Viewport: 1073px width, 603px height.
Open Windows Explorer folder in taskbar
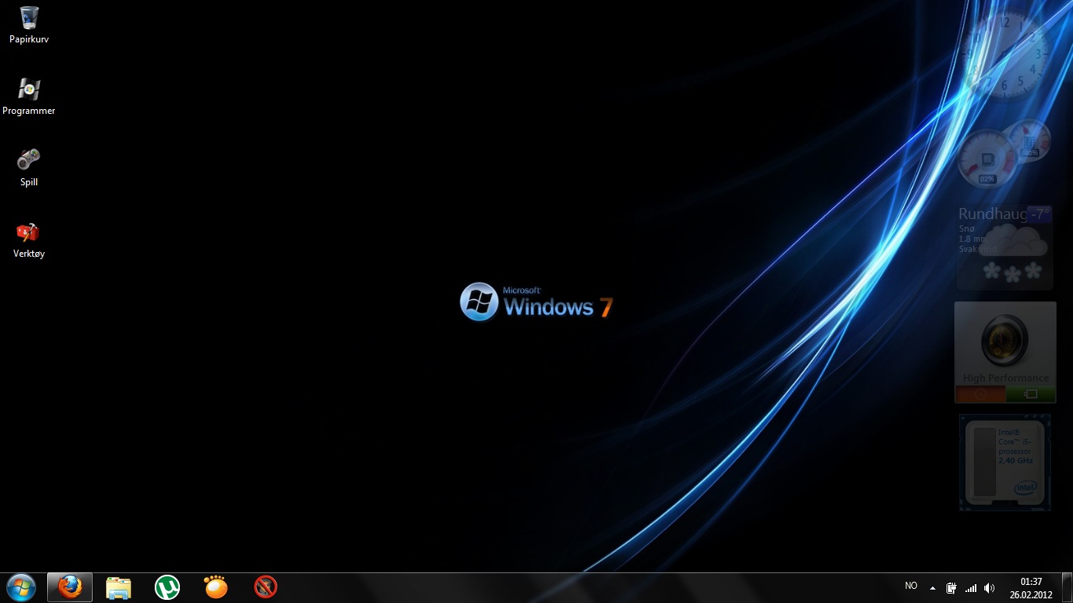pos(119,587)
